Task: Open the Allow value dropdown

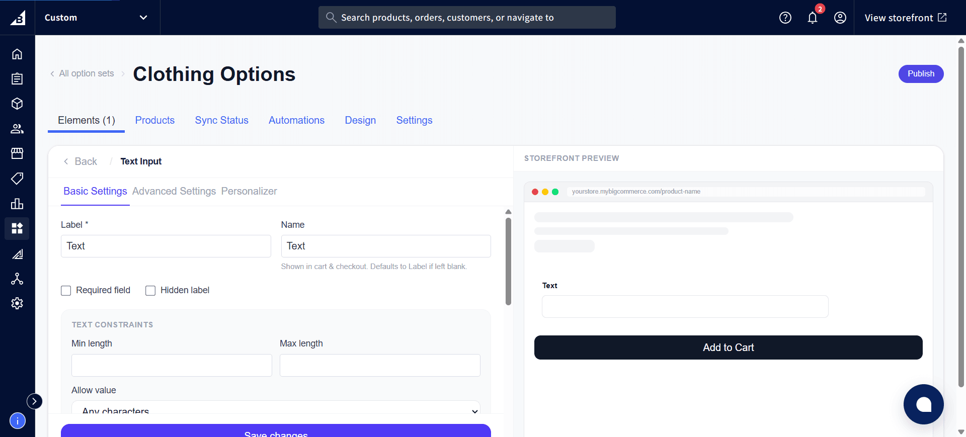Action: coord(276,408)
